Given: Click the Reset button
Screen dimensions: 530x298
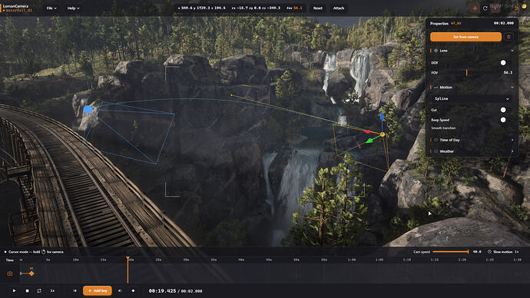Looking at the screenshot, I should (x=317, y=8).
